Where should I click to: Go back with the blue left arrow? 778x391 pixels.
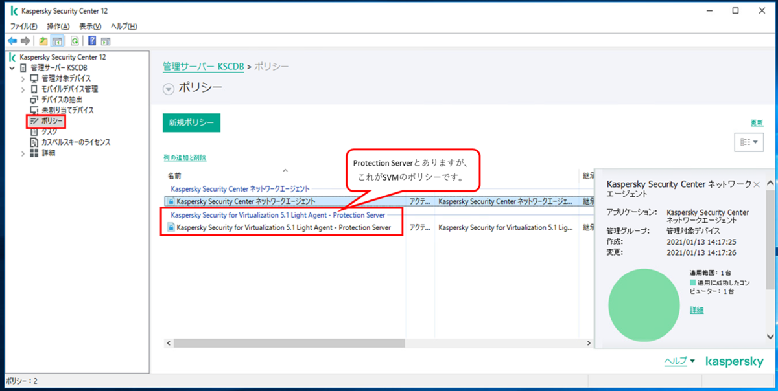12,41
